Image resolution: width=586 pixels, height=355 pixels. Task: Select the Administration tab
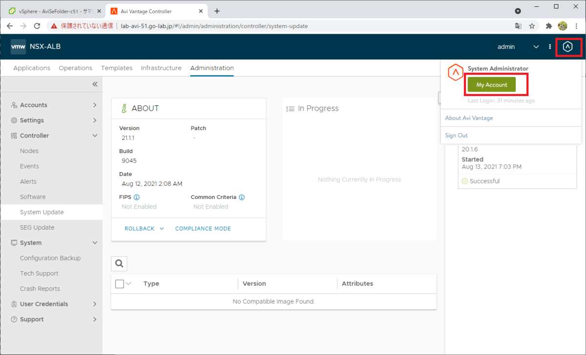(212, 68)
